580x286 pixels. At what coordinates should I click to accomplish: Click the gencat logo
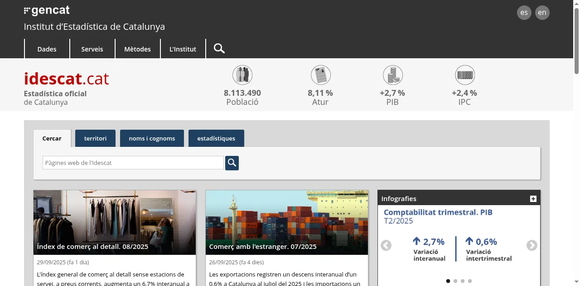[x=47, y=10]
